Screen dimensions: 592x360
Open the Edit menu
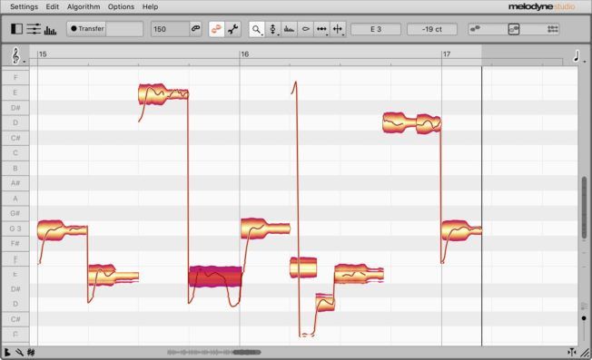53,6
